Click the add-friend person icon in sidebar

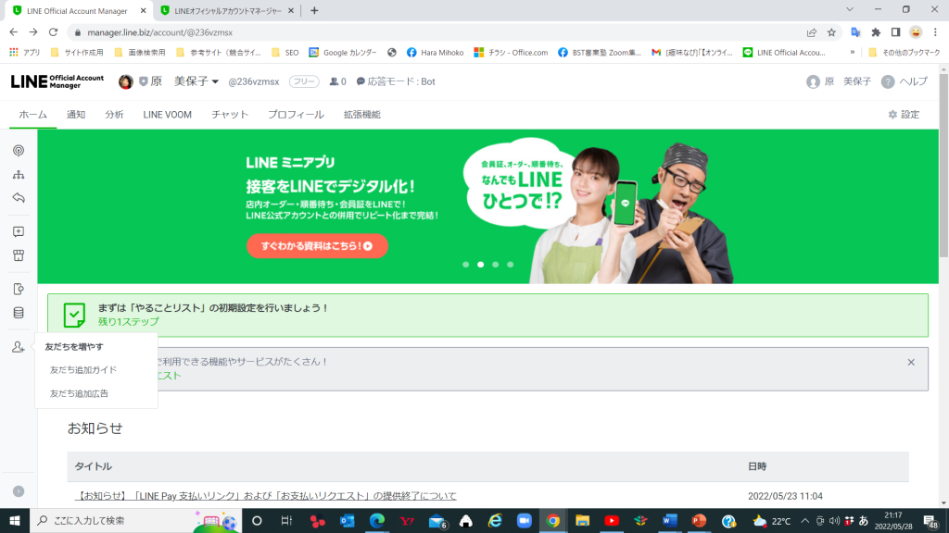point(19,347)
